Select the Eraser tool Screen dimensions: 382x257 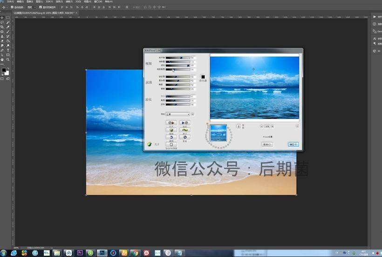[2, 41]
